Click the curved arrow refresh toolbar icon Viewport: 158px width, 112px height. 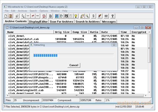(x=17, y=16)
